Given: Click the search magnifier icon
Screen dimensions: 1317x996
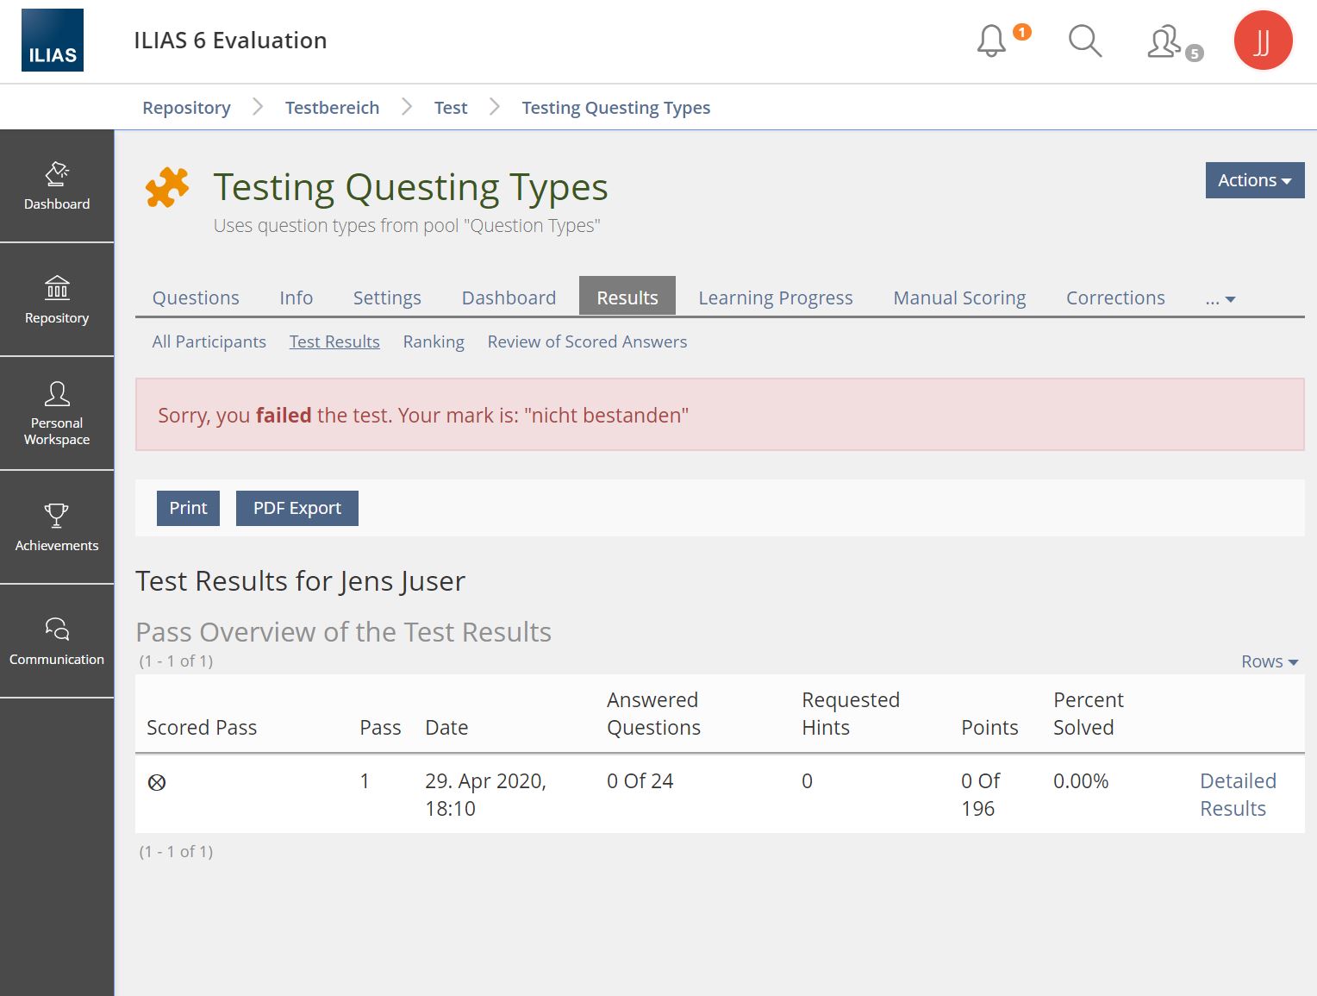Looking at the screenshot, I should (x=1084, y=41).
